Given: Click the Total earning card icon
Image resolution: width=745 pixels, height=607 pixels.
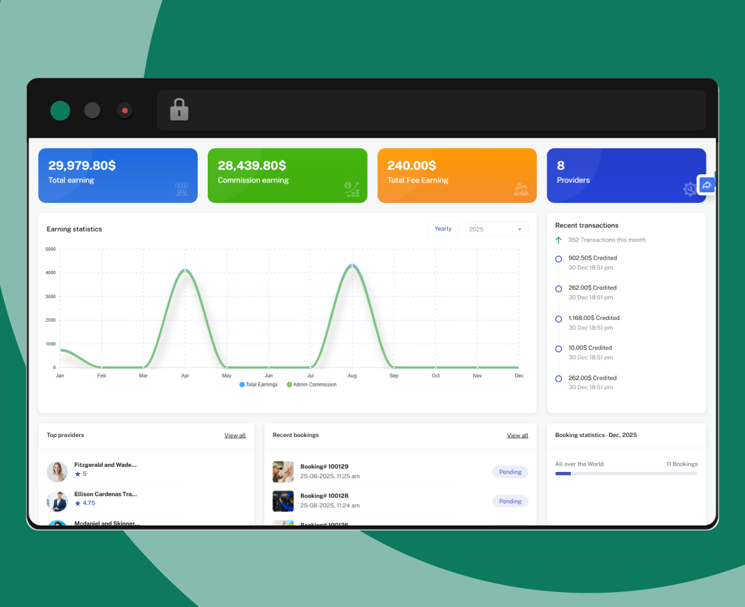Looking at the screenshot, I should click(x=182, y=189).
